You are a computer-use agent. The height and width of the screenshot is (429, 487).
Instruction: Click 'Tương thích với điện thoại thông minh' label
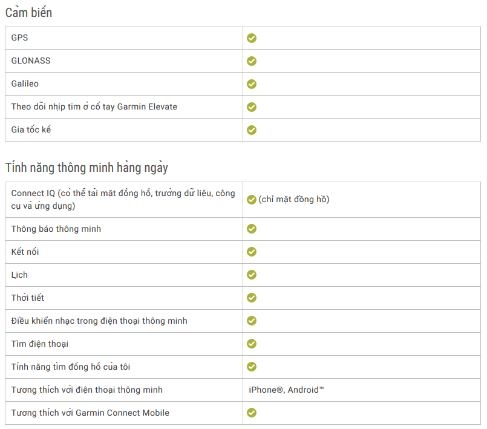coord(87,390)
